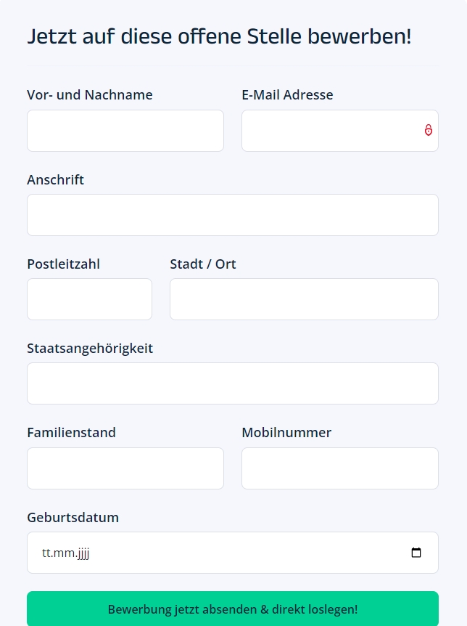Click the Familienstand label
Viewport: 467px width, 626px height.
click(x=71, y=432)
